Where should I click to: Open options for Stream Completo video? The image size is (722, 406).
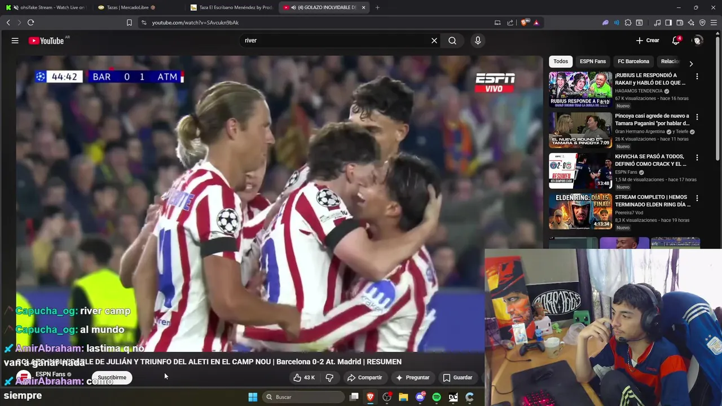click(697, 198)
